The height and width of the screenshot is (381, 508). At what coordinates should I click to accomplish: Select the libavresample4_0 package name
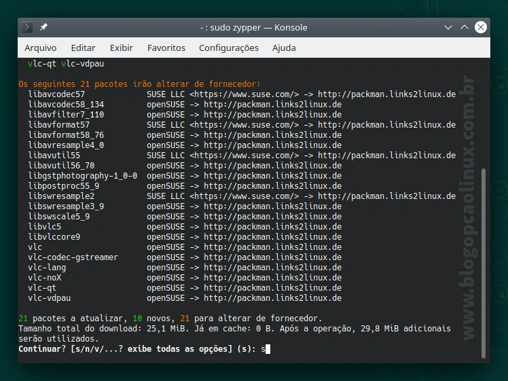point(66,145)
